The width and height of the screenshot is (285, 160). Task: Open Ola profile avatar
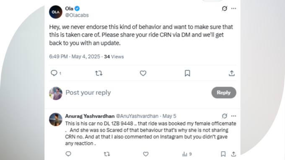point(56,12)
